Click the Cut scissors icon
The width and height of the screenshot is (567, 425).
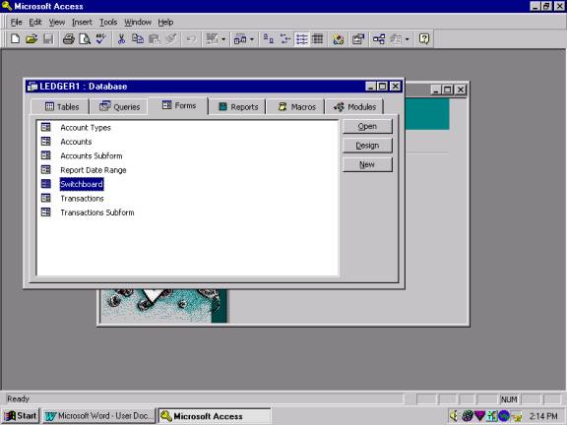pyautogui.click(x=121, y=38)
